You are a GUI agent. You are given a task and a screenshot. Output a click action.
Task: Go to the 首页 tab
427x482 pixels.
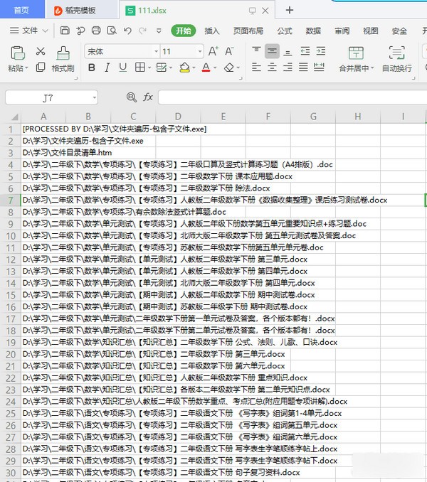click(x=21, y=10)
